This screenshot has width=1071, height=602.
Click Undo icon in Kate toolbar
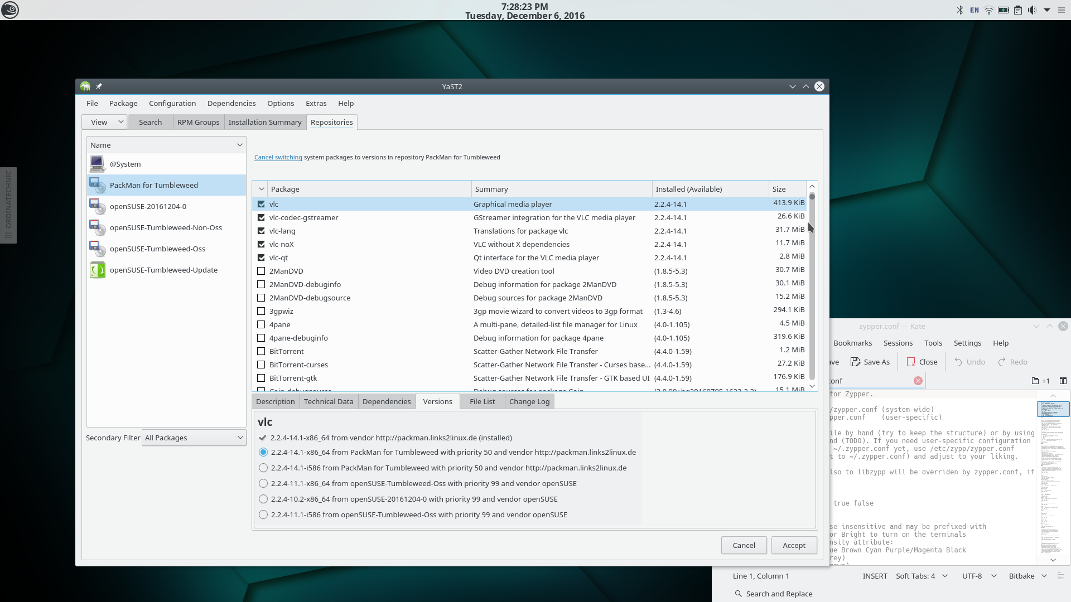click(x=958, y=362)
